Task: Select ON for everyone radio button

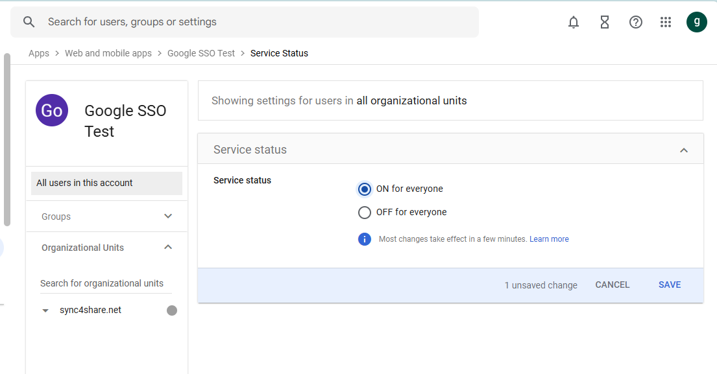Action: click(x=365, y=189)
